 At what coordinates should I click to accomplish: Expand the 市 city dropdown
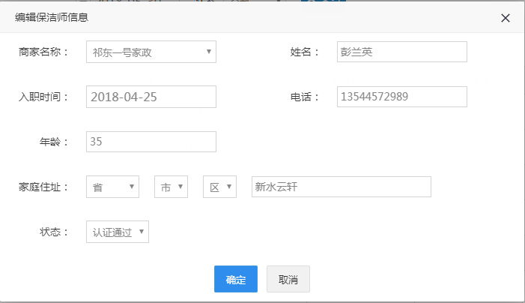(171, 187)
